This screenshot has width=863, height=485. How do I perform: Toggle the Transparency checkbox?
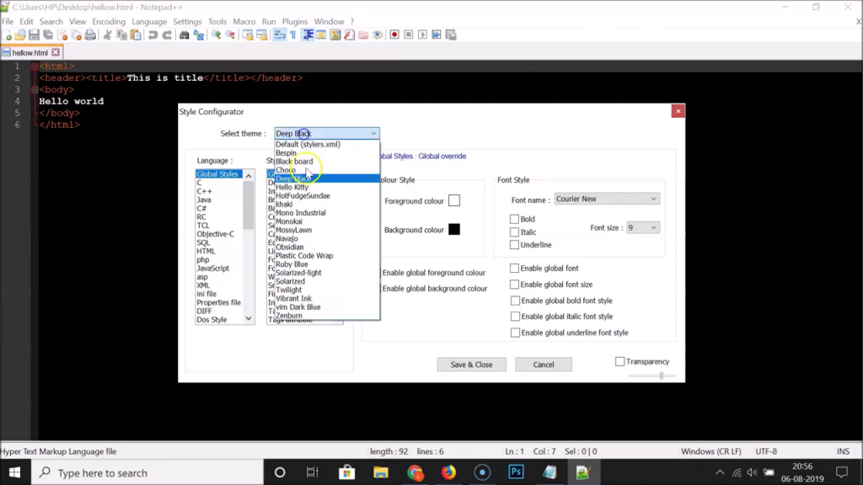pos(620,361)
